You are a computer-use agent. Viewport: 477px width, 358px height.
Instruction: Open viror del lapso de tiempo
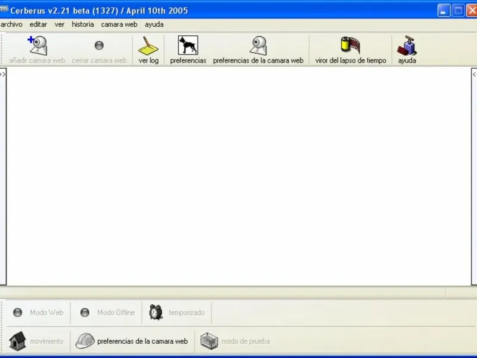(351, 50)
